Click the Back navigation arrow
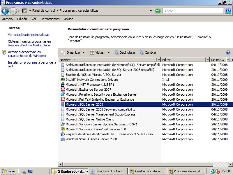Screen dimensions: 233x175 point(5,11)
